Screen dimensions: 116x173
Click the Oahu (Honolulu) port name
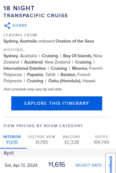(x=64, y=81)
